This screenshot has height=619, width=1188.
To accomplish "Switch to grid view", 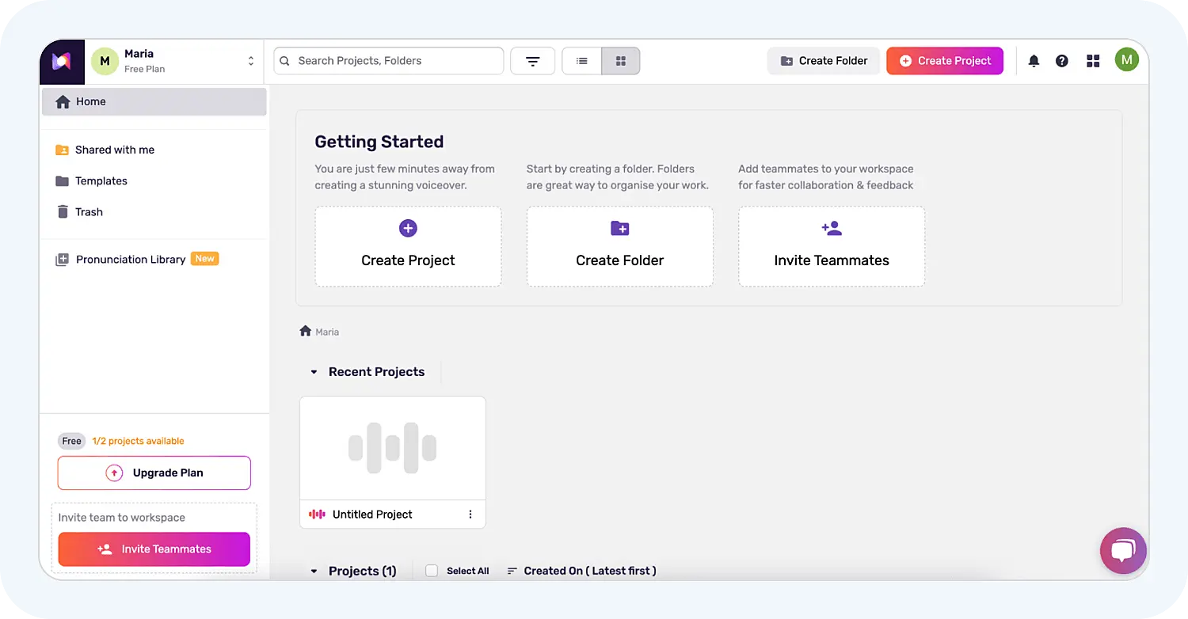I will [x=621, y=61].
